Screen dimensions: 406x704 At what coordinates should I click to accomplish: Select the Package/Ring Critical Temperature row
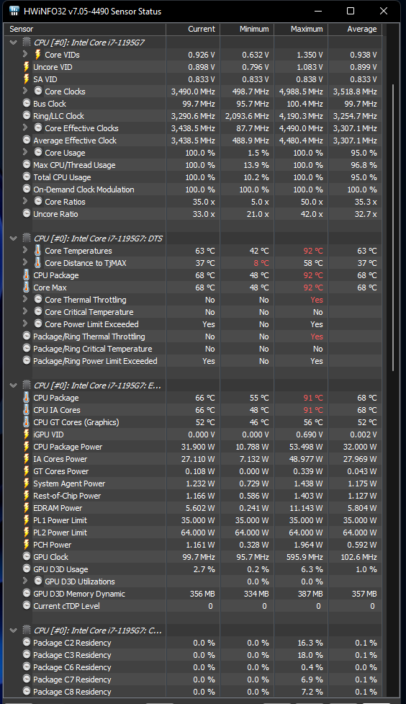[x=193, y=349]
